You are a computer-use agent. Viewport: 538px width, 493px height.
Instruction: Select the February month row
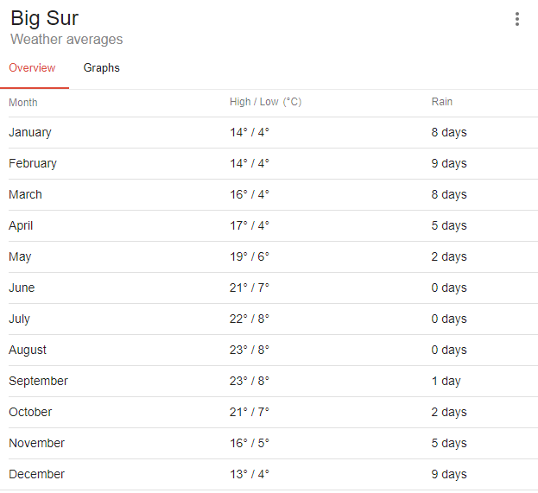click(33, 163)
